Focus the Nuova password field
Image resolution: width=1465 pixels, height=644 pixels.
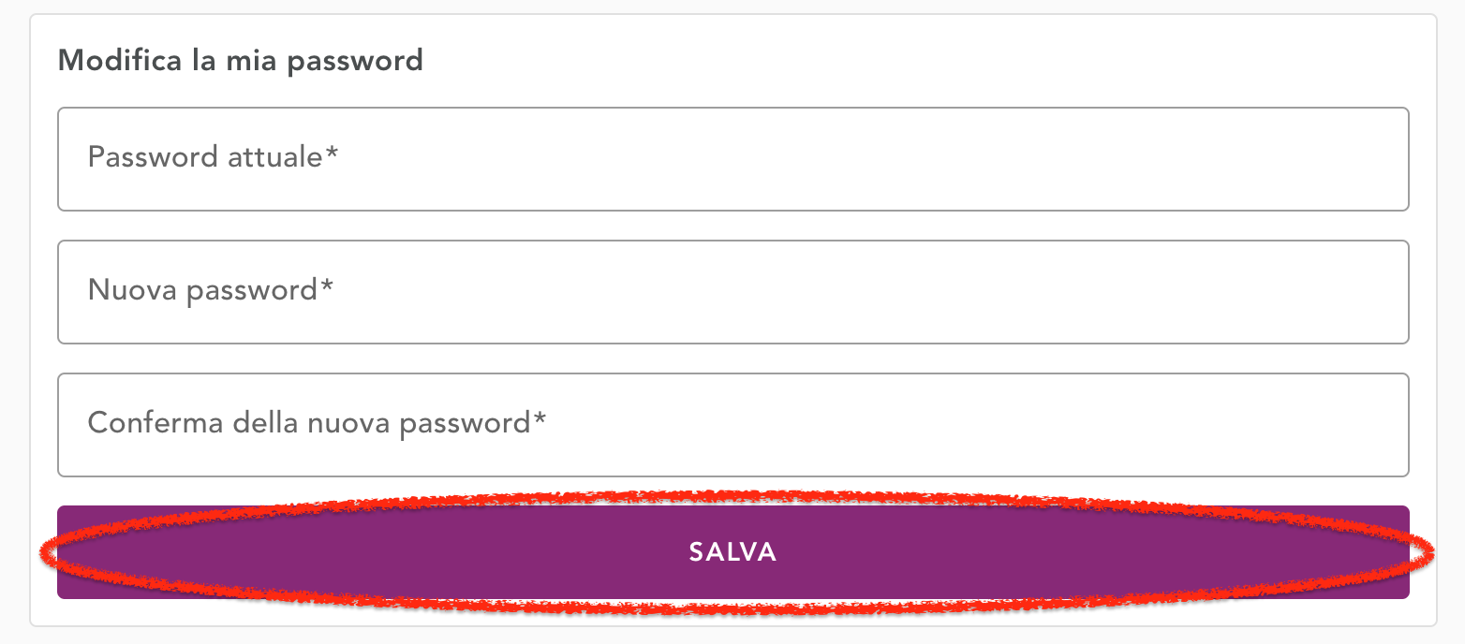coord(732,292)
